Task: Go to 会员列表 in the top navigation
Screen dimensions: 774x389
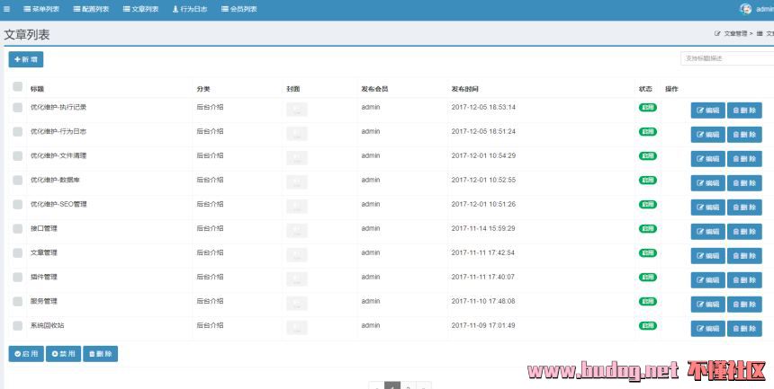Action: 238,9
